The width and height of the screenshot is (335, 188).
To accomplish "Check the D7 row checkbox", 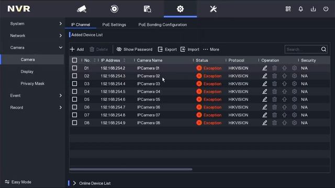I will point(74,115).
